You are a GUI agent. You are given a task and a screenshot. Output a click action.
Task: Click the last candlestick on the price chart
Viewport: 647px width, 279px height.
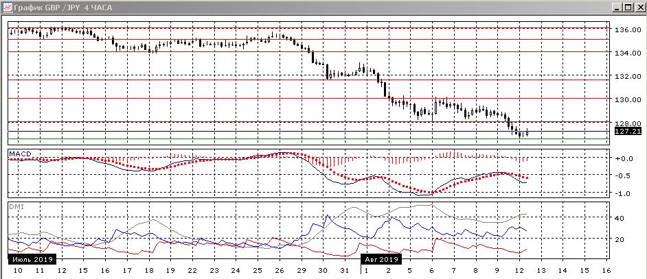coord(527,132)
